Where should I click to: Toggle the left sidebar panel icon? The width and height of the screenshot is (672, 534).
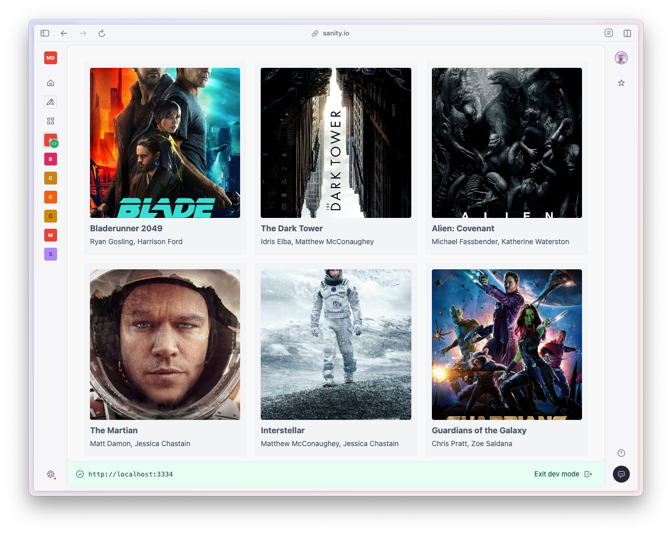(x=45, y=33)
